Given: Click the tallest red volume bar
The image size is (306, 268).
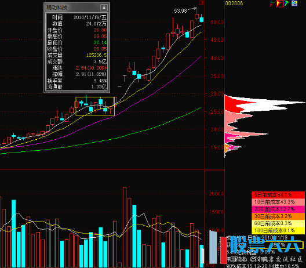Looking at the screenshot, I should coord(125,227).
